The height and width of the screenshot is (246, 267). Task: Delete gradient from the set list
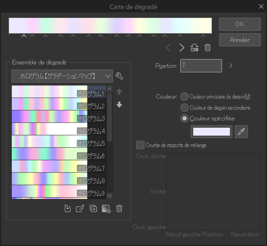click(119, 209)
